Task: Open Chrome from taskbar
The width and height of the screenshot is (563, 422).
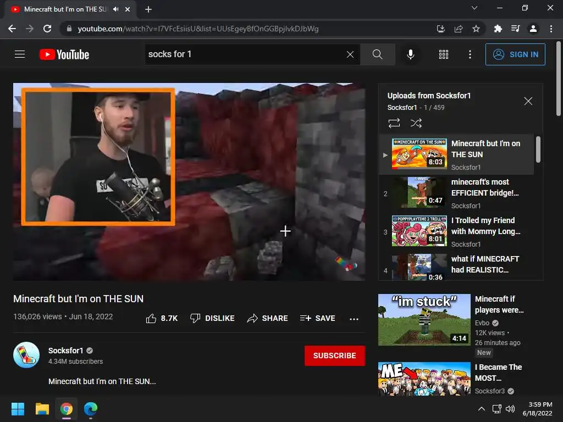Action: pos(67,409)
